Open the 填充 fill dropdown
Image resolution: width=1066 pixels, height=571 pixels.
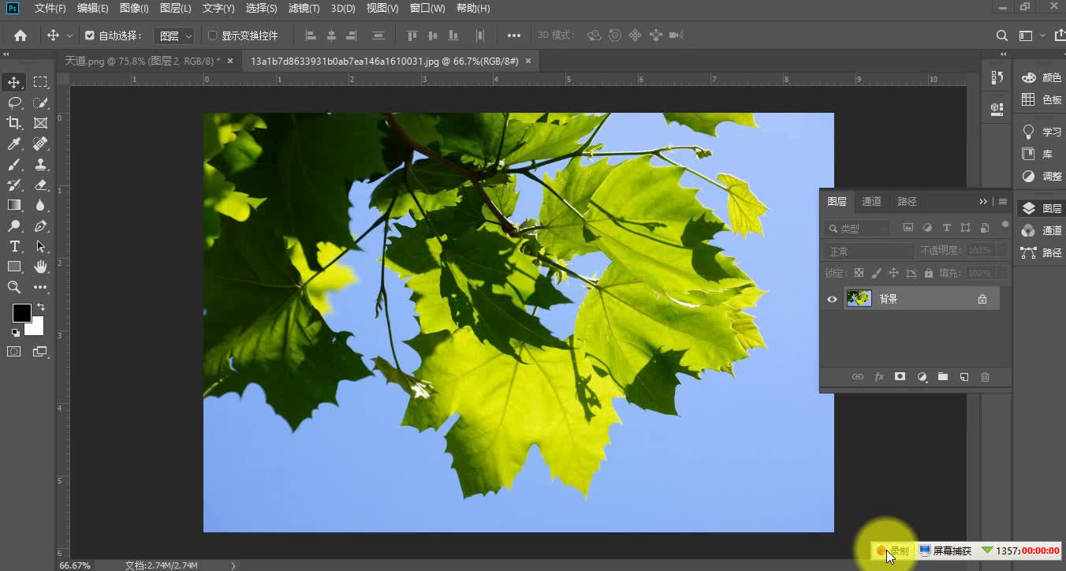1001,273
